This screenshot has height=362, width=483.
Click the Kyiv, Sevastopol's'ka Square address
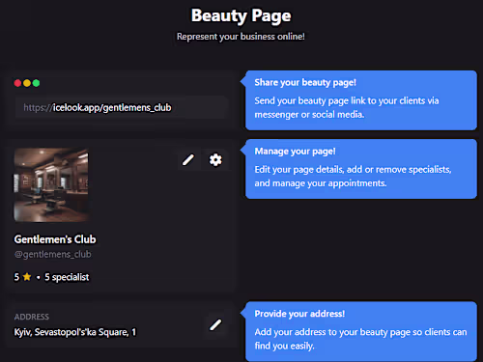click(x=75, y=332)
